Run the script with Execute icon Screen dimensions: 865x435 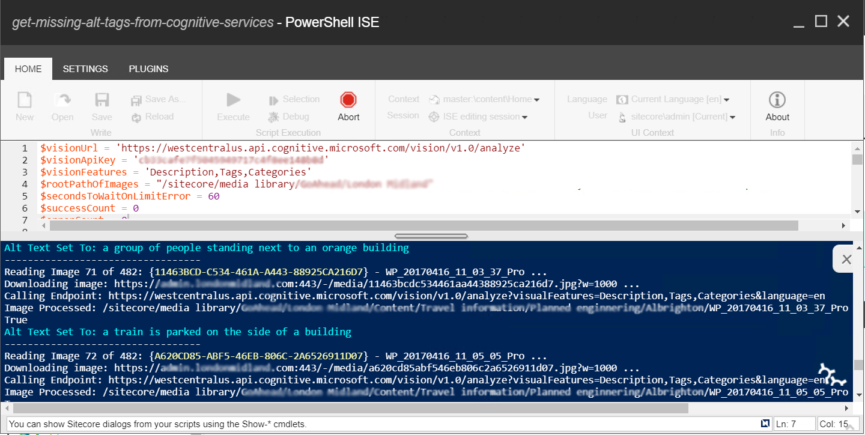click(x=233, y=106)
